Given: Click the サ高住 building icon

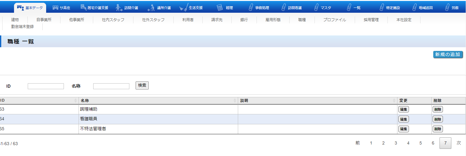Looking at the screenshot, I should pos(55,7).
